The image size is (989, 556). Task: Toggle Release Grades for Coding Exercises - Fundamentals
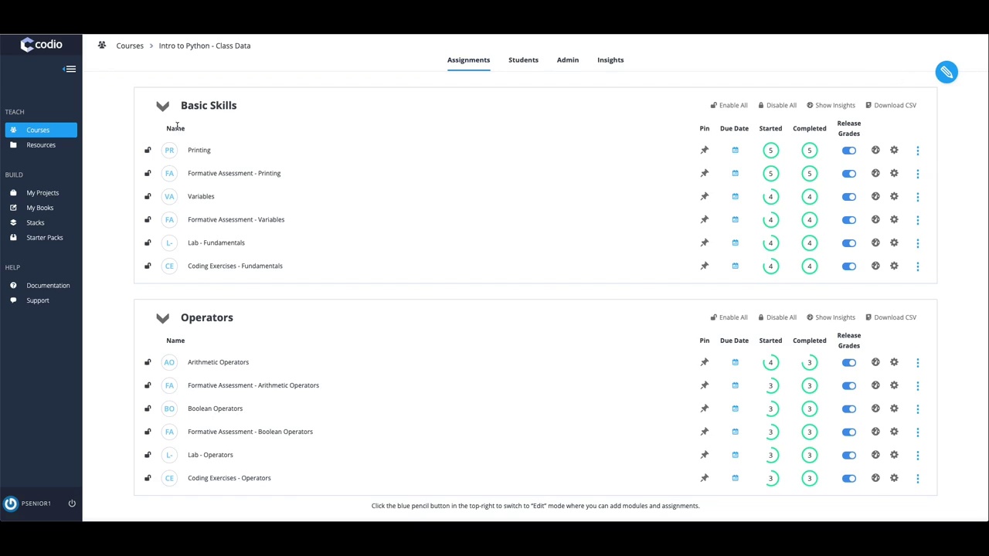coord(848,266)
